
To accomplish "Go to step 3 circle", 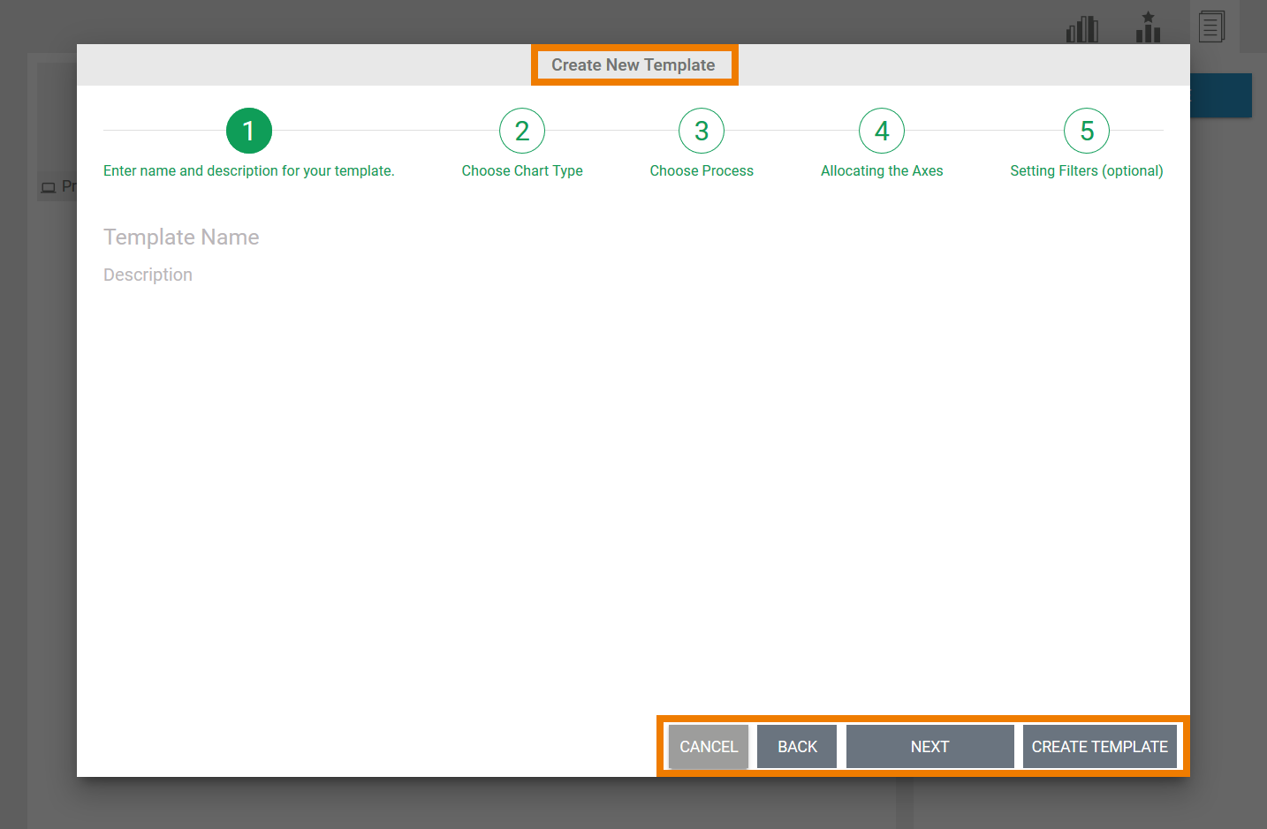I will click(702, 131).
